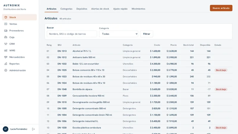The width and height of the screenshot is (238, 134).
Task: Click the Filtrar button
Action: point(147,34)
